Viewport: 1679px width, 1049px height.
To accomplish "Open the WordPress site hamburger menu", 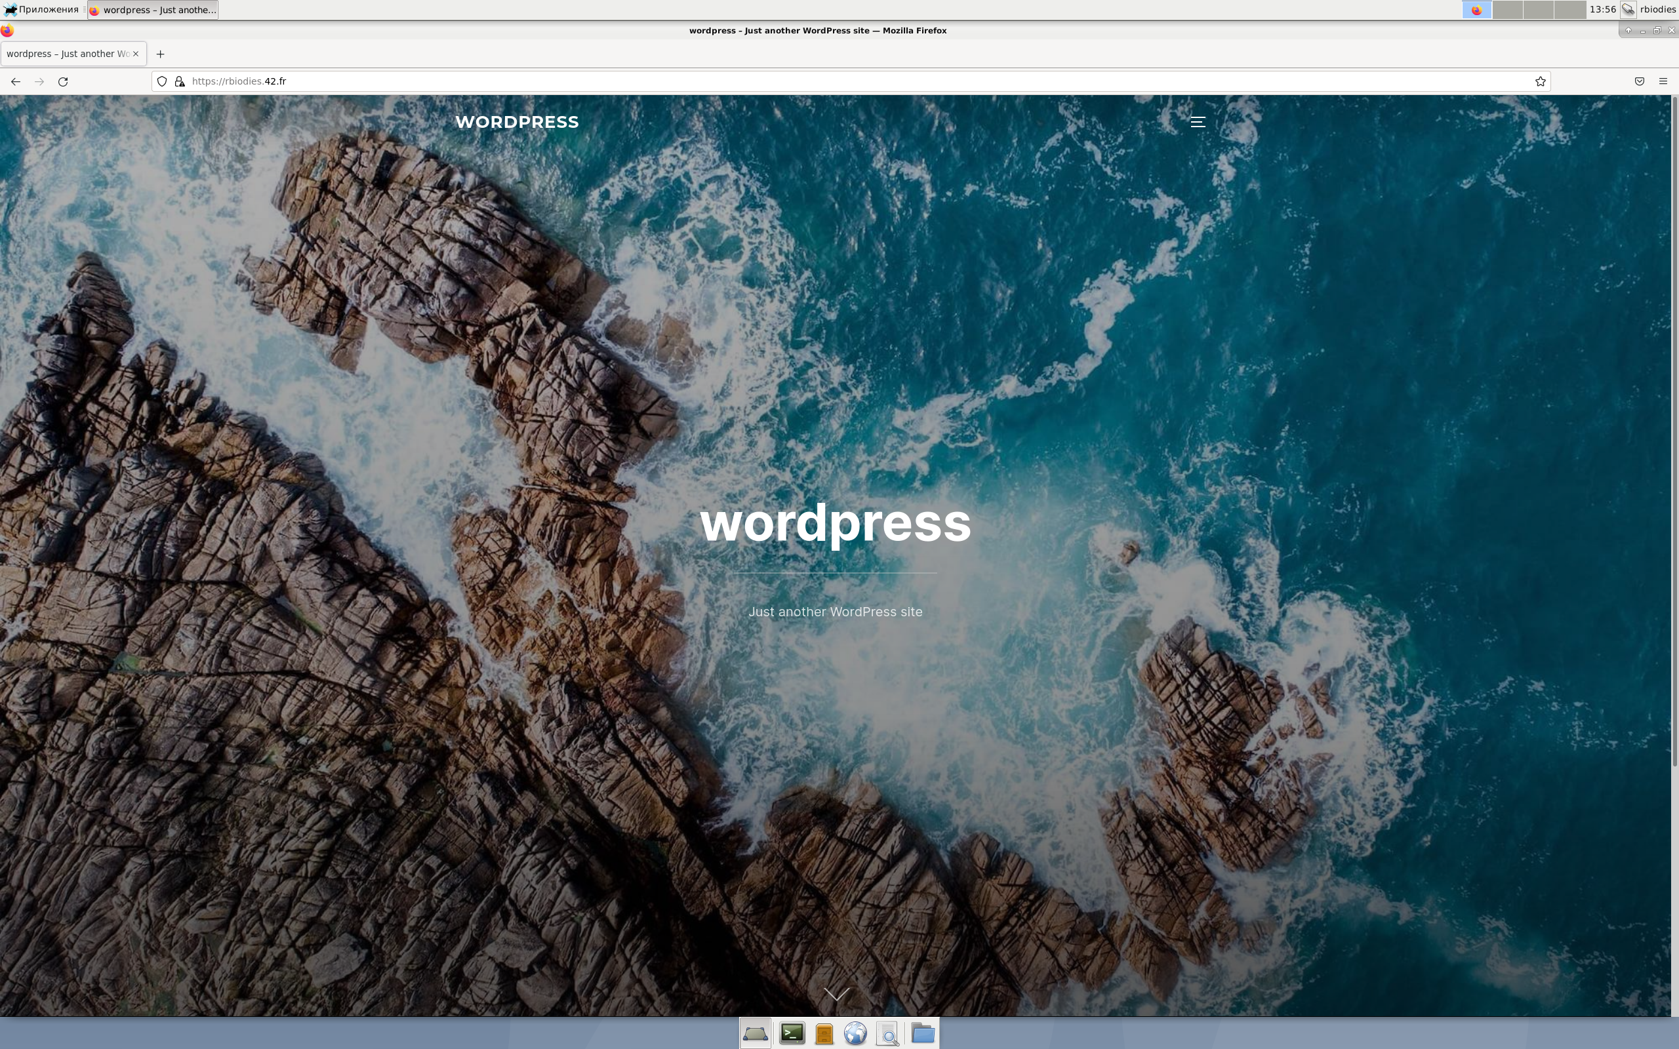I will coord(1198,122).
